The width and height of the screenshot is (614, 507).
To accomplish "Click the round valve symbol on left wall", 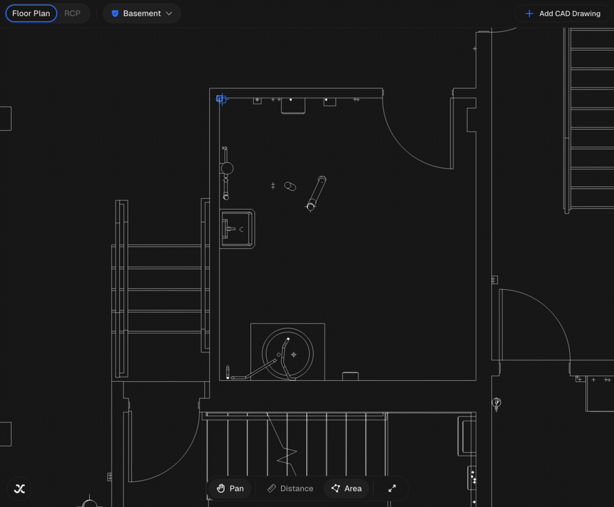I will [227, 168].
